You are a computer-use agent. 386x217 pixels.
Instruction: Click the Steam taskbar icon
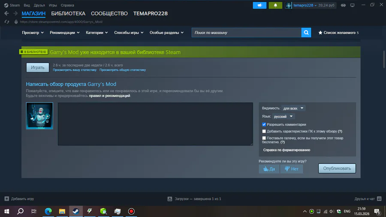(x=76, y=211)
